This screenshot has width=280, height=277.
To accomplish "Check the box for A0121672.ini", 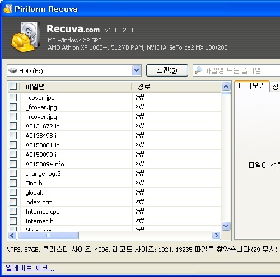I will click(x=13, y=126).
